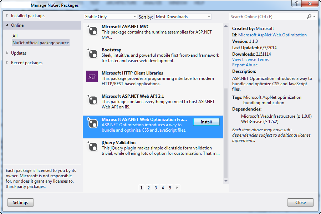Focus the Search Online input field
321x214 pixels.
coord(267,17)
